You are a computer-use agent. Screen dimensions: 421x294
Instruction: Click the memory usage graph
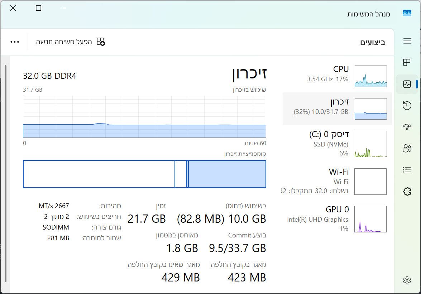tap(144, 116)
